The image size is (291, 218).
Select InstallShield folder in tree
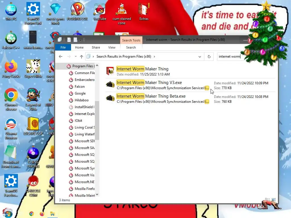point(82,107)
